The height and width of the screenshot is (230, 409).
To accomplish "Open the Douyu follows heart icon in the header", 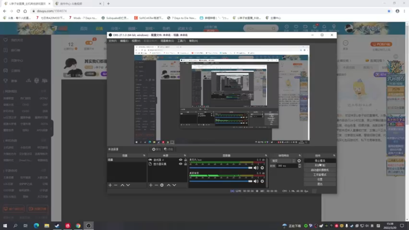I will pos(296,28).
